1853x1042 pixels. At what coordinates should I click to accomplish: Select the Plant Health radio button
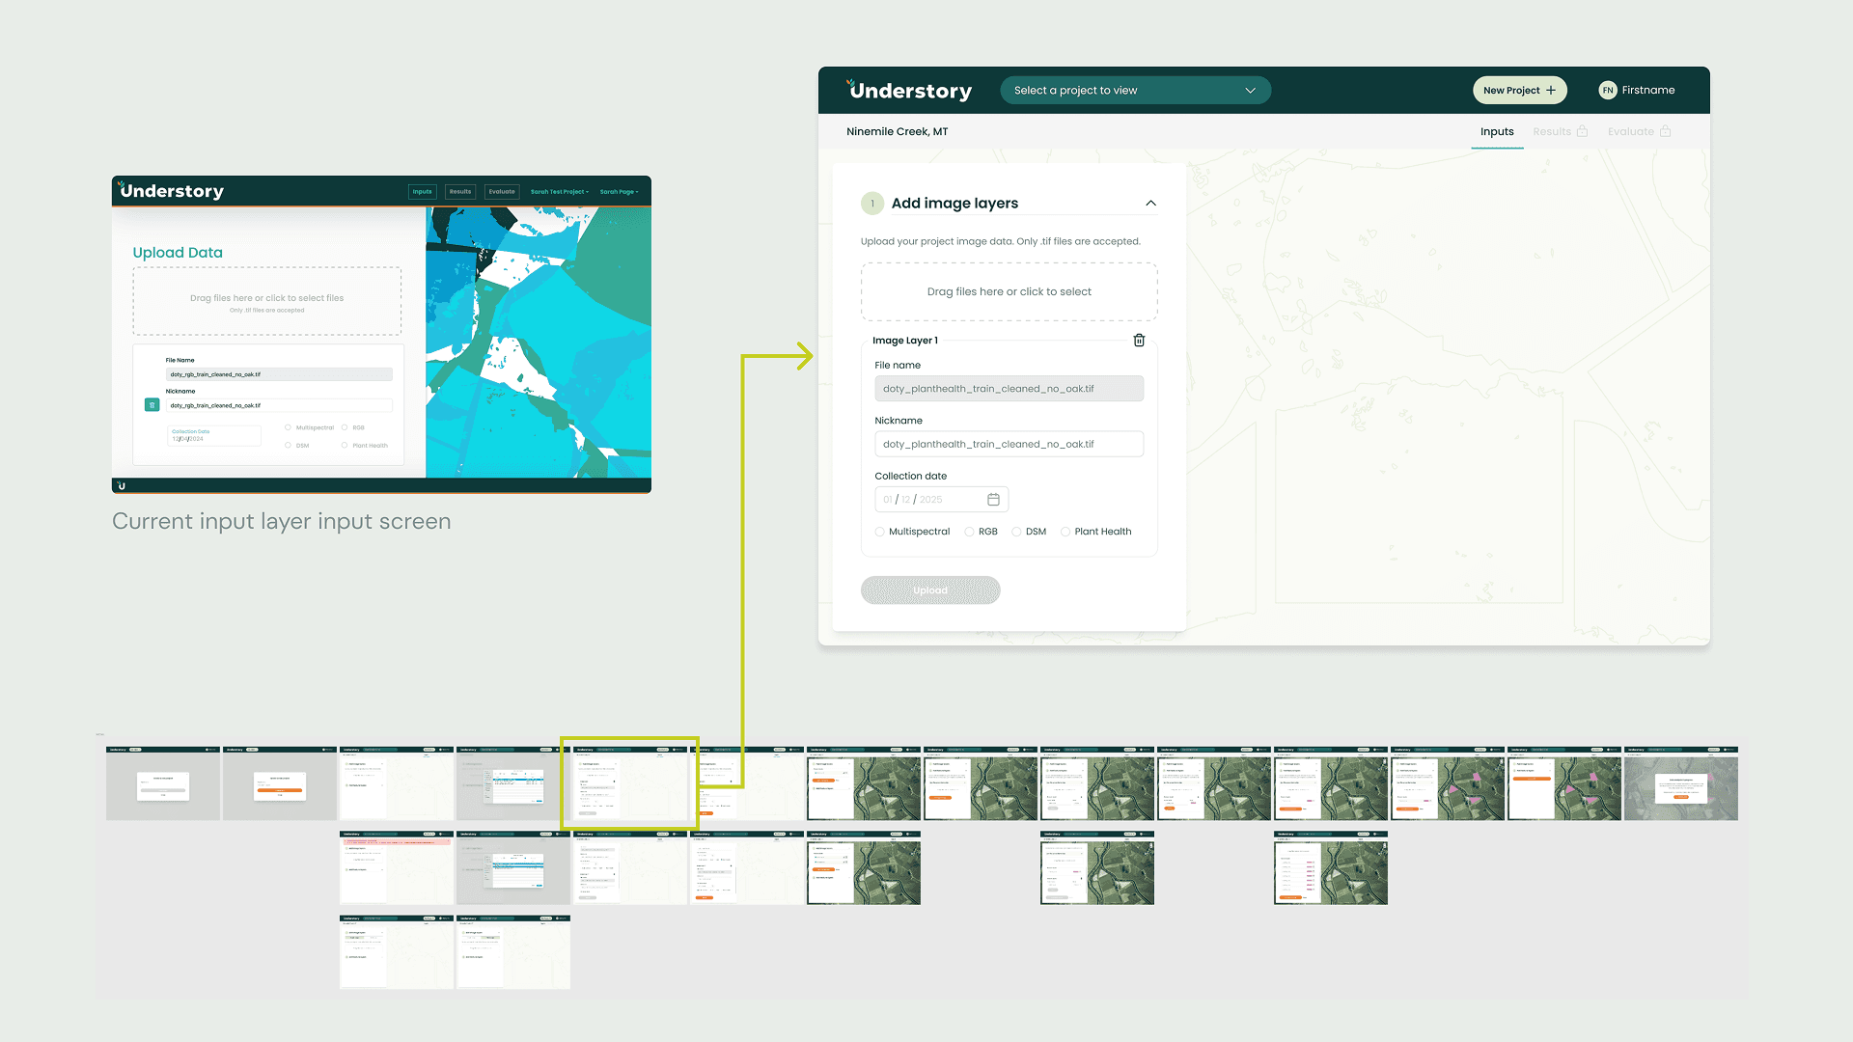(1065, 532)
